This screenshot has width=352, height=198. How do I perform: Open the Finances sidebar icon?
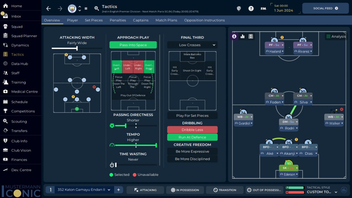pyautogui.click(x=5, y=159)
